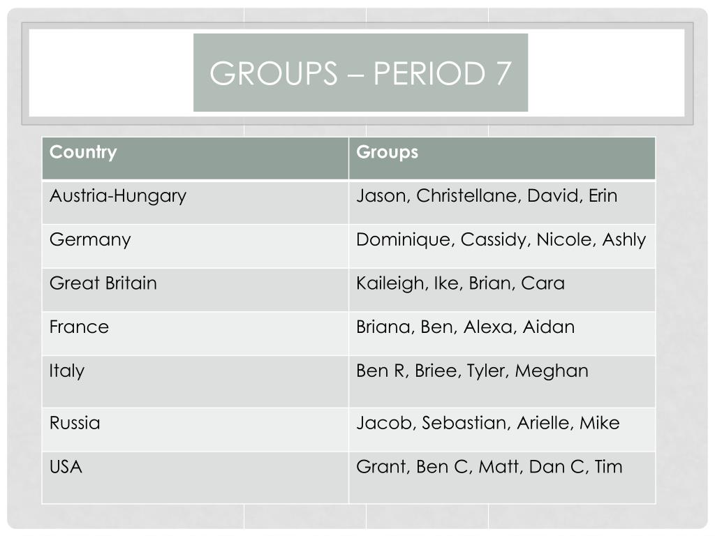Click the Austria-Hungary cell

point(196,202)
